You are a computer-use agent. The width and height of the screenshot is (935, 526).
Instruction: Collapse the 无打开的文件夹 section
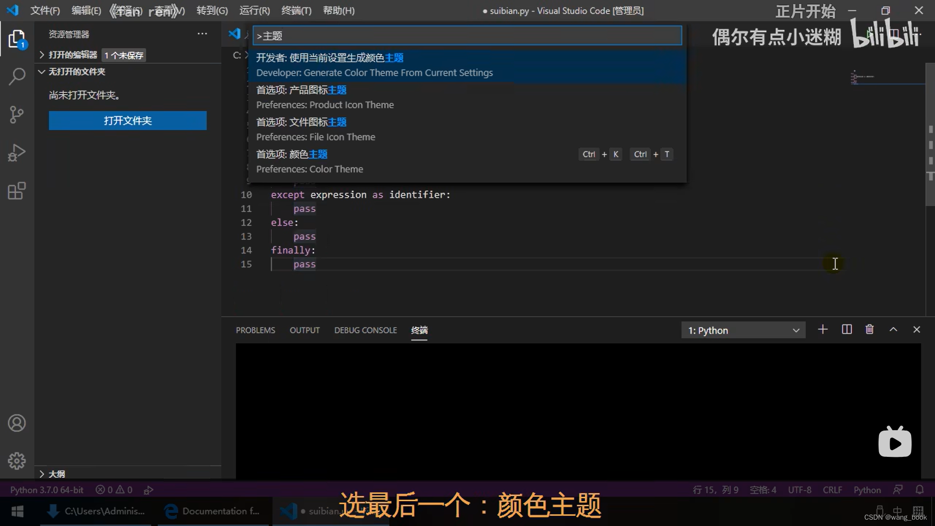tap(76, 72)
